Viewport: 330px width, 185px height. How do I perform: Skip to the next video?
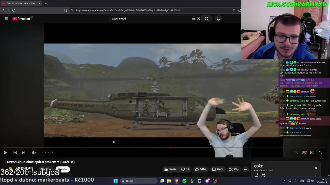(23, 153)
